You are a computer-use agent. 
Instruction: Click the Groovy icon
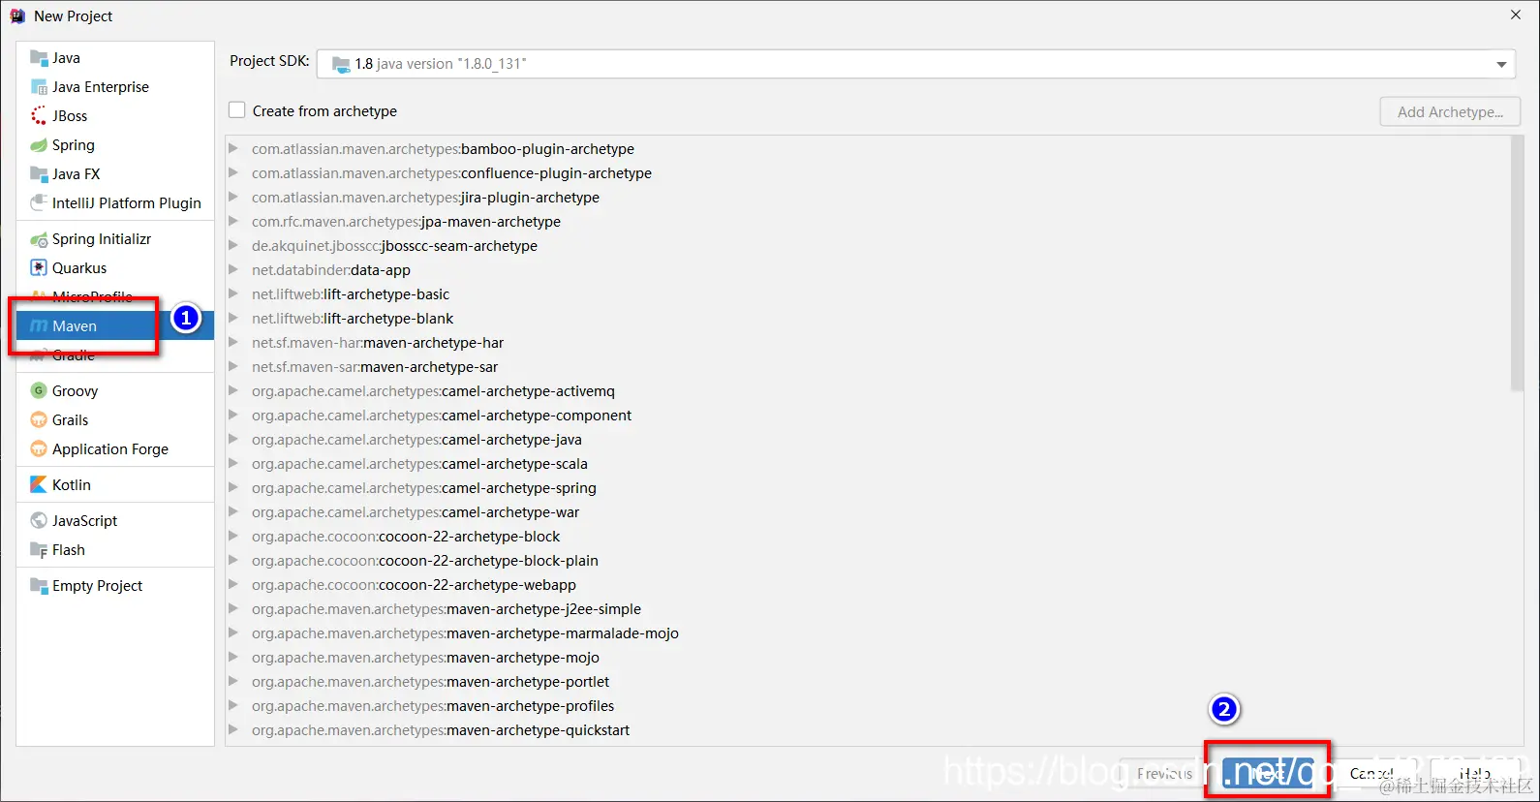point(39,391)
